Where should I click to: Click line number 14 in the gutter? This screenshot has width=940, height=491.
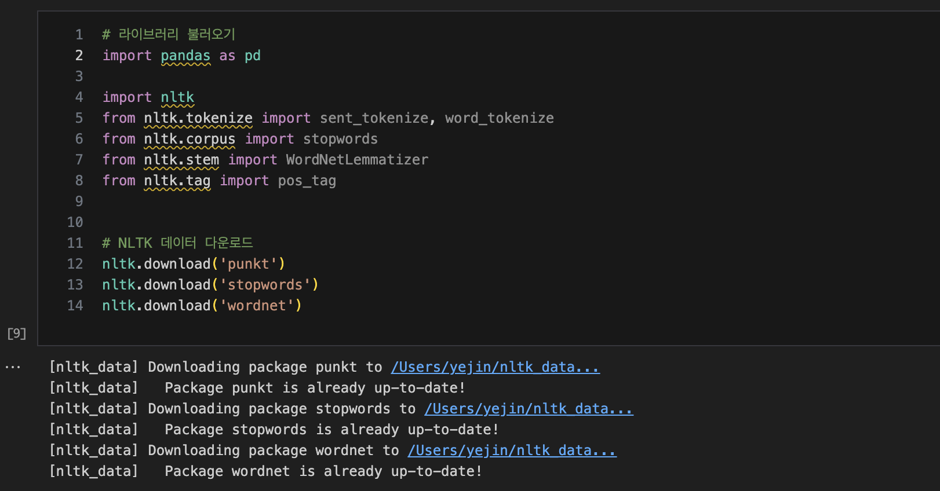pyautogui.click(x=75, y=306)
